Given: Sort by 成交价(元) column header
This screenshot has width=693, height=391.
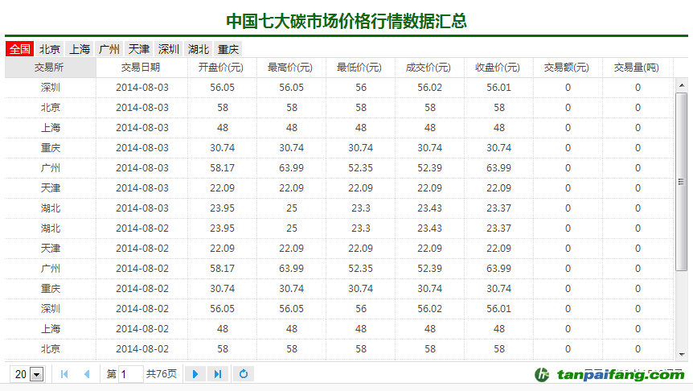Looking at the screenshot, I should coord(429,68).
